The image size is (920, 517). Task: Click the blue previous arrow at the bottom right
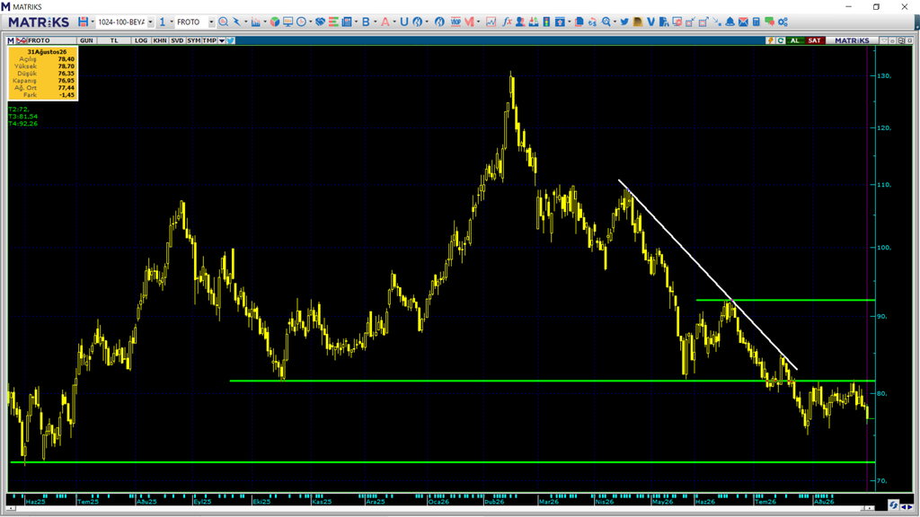click(x=904, y=507)
